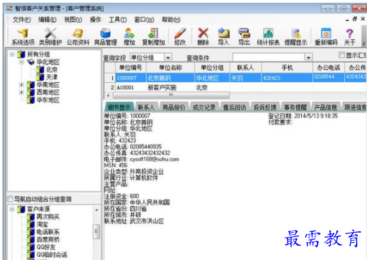
Task: Expand the 西南地区 node
Action: pyautogui.click(x=21, y=92)
